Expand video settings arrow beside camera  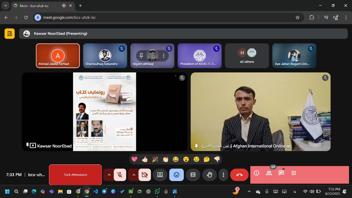(x=134, y=175)
